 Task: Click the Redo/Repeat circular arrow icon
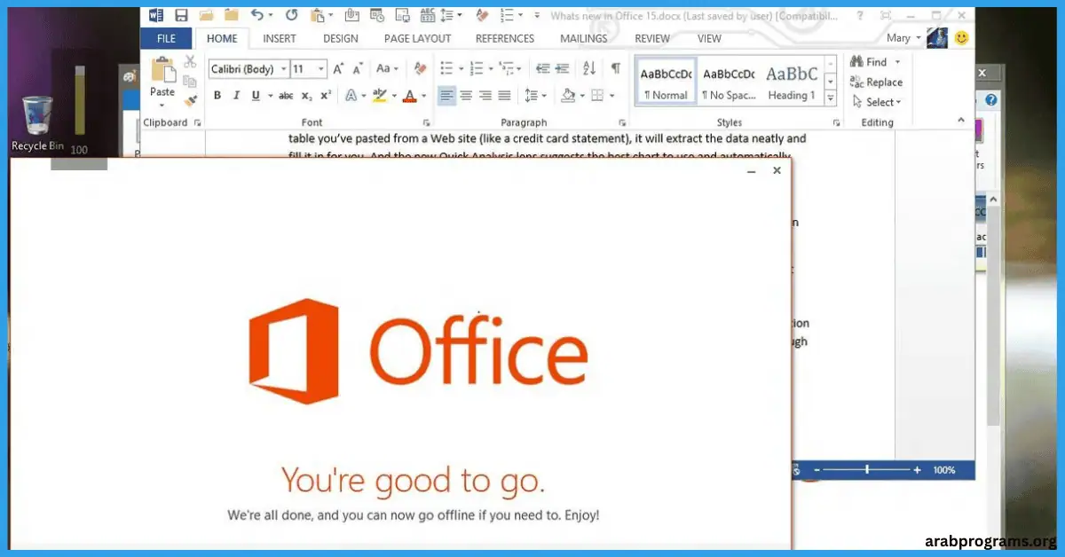[x=291, y=15]
